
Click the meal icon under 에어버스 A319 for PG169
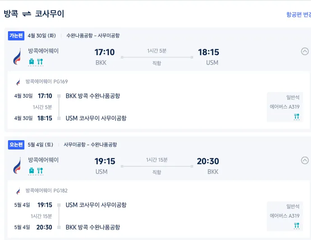pos(296,117)
